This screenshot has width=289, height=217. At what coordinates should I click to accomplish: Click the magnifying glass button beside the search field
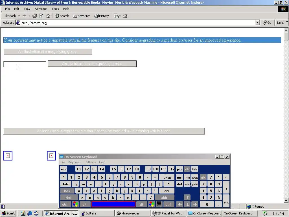click(x=92, y=64)
